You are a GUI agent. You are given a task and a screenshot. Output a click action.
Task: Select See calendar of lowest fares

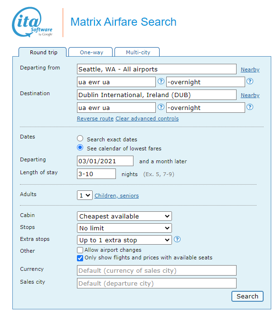point(80,148)
